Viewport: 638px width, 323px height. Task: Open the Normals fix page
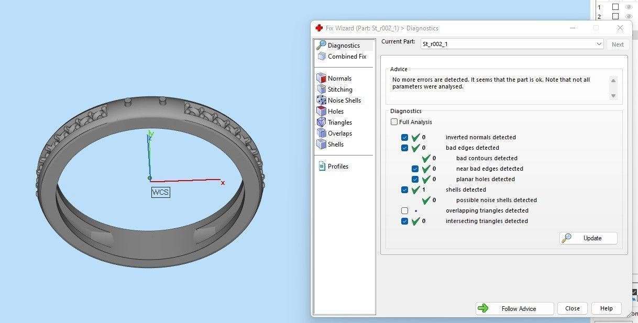pos(334,79)
